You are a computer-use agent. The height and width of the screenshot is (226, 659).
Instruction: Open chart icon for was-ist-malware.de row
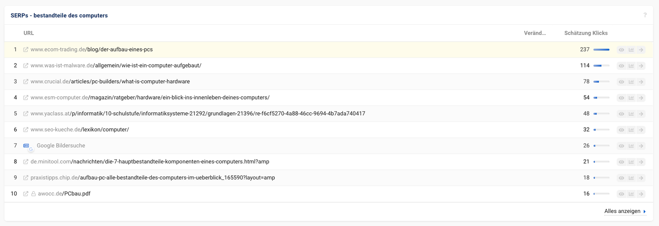click(631, 66)
